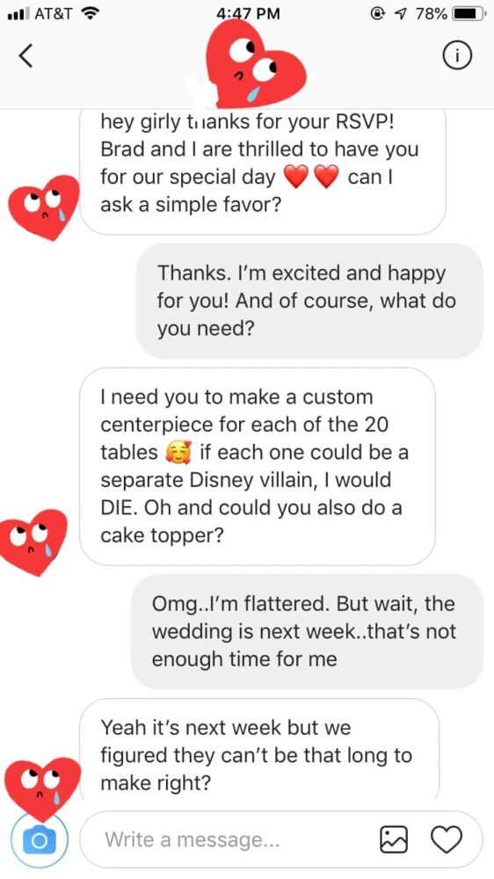Screen dimensions: 494x879
Task: Tap the sender avatar beside the RSVP message
Action: pos(44,207)
